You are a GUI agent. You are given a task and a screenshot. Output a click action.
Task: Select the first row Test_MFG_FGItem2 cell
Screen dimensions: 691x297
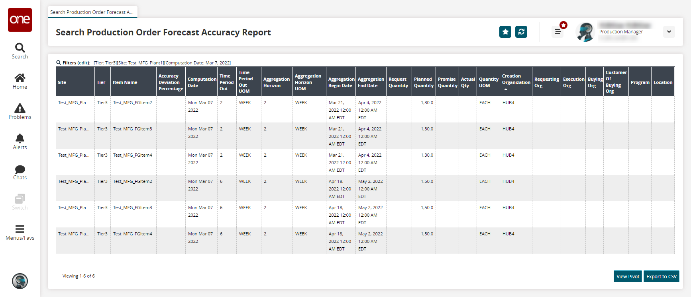pyautogui.click(x=133, y=103)
